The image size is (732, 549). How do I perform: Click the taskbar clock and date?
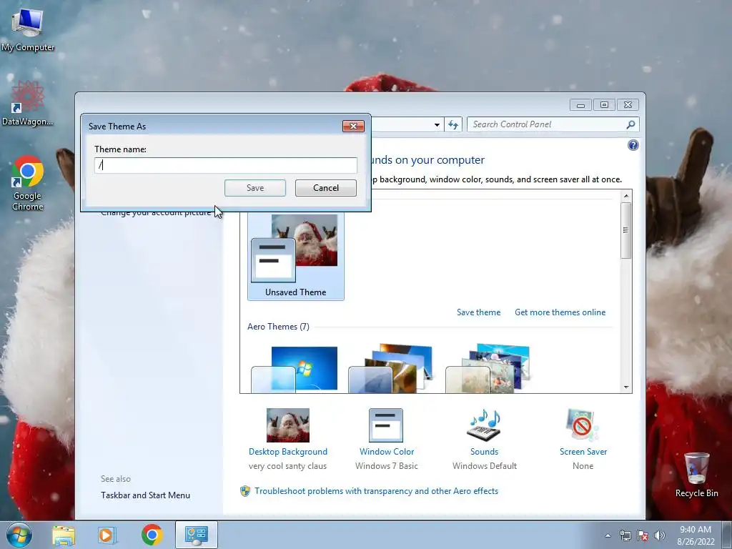pos(696,535)
